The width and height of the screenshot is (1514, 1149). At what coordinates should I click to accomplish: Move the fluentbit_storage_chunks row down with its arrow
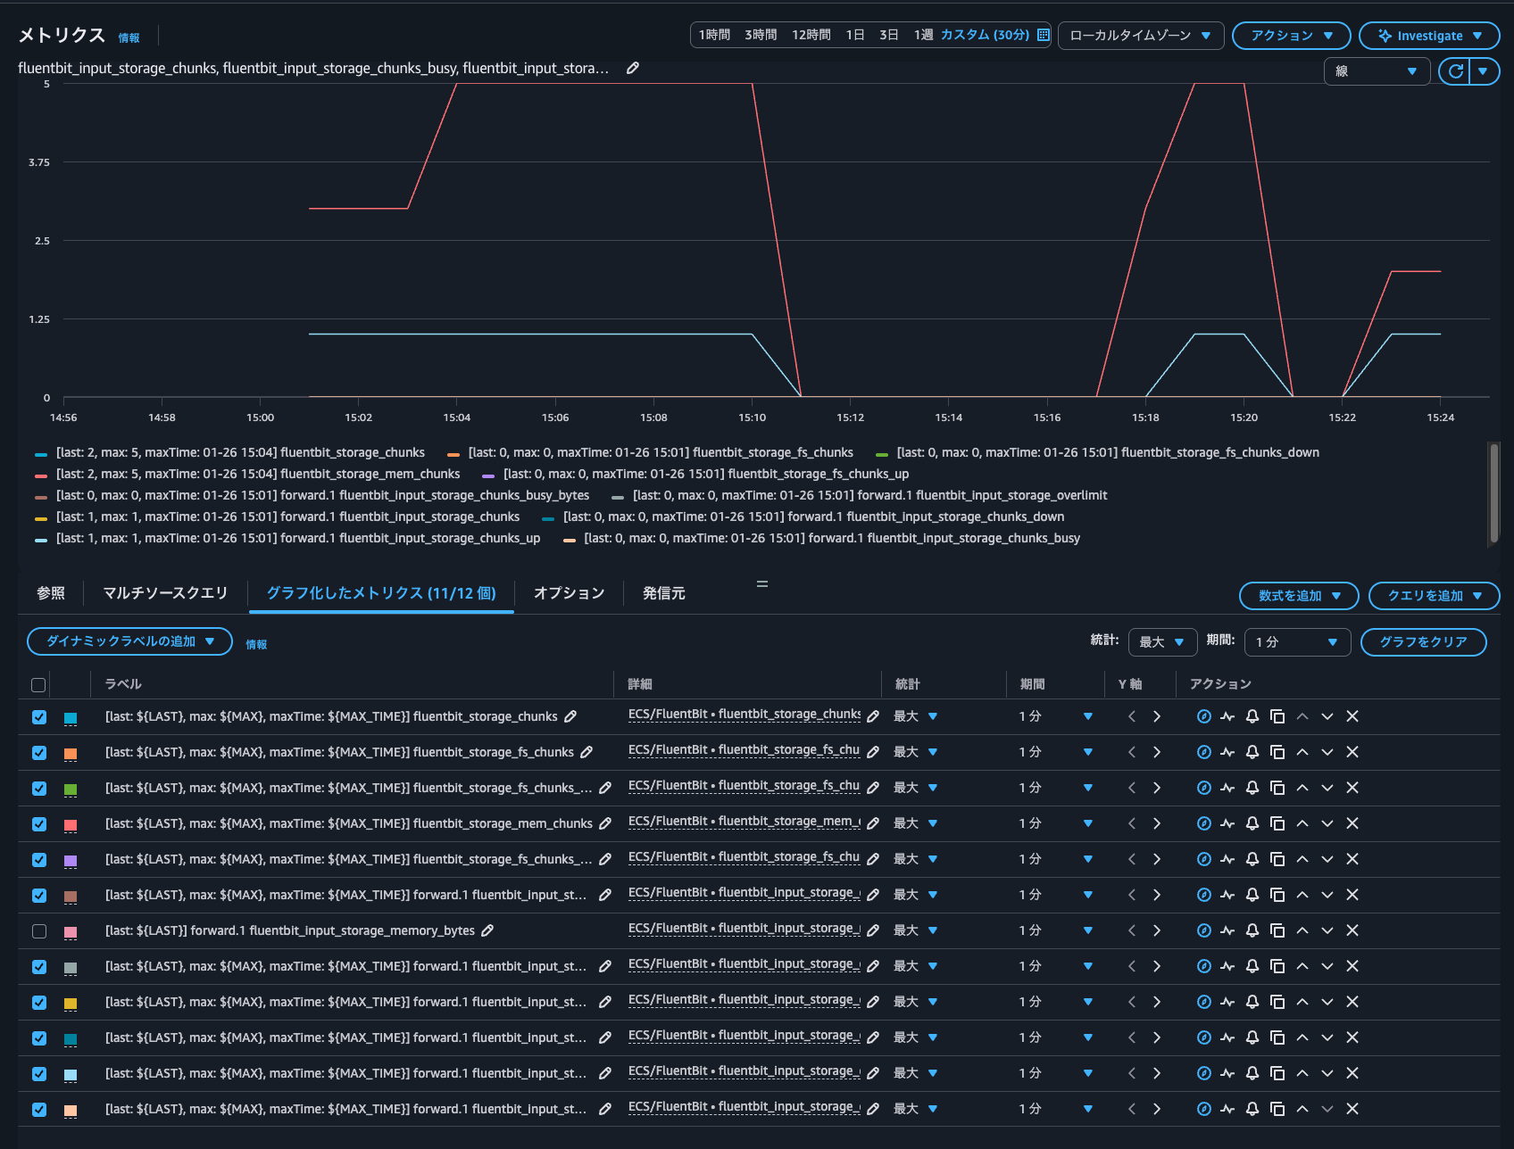click(1327, 716)
